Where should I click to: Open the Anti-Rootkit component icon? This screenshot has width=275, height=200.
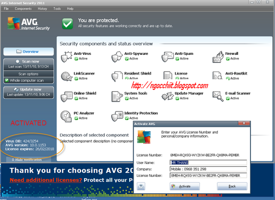point(217,75)
